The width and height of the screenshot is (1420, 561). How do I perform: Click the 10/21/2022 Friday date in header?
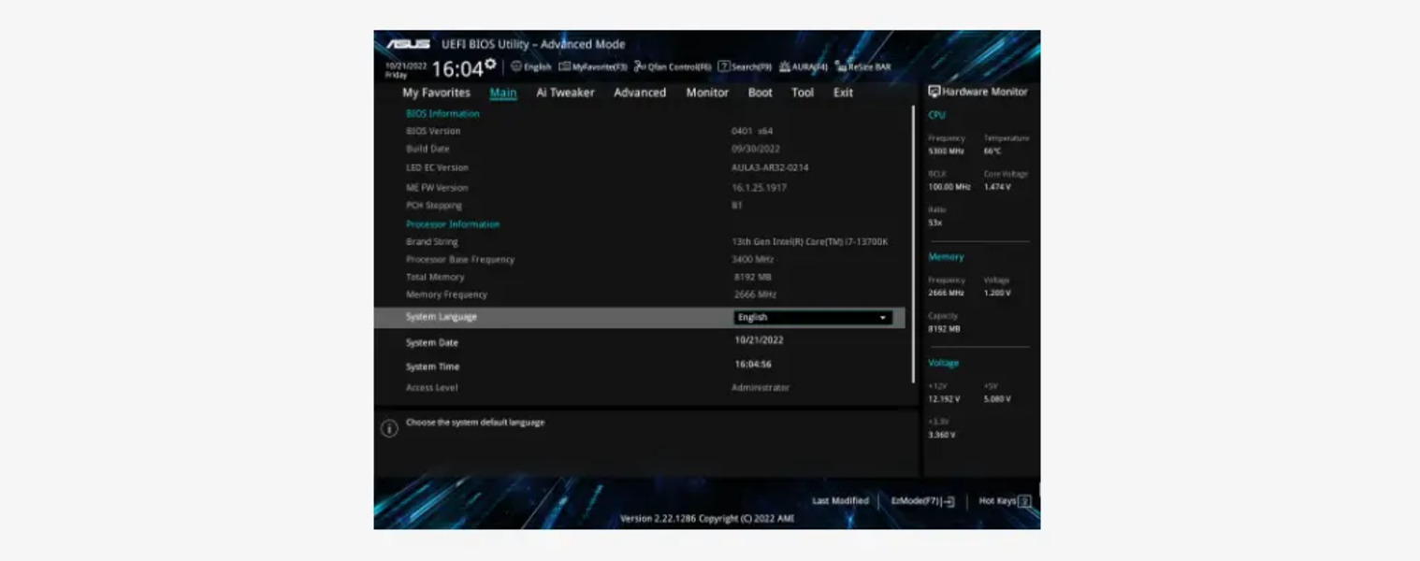tap(406, 70)
